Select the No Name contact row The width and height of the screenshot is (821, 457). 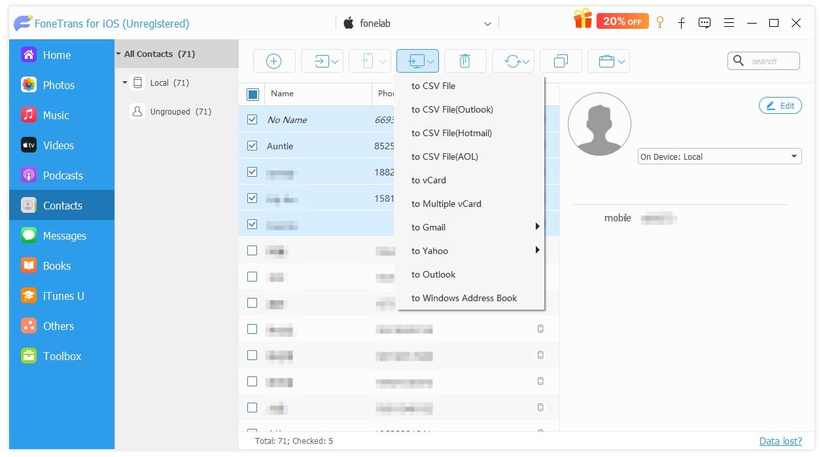[x=317, y=120]
